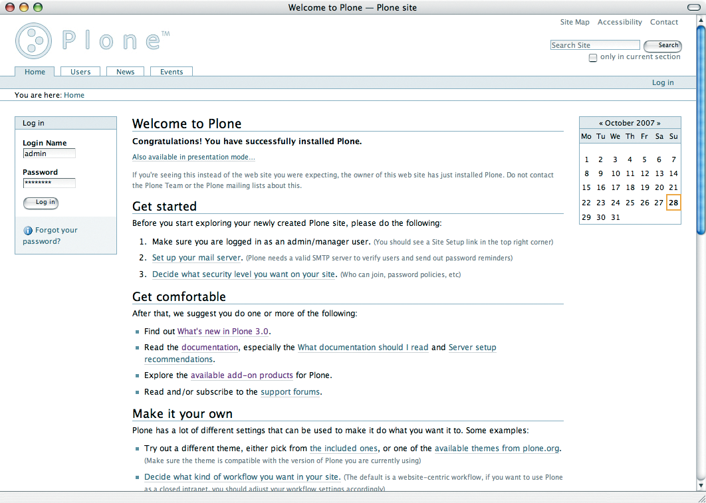Click the info icon beside Forgot your password
Viewport: 706px width, 503px height.
28,231
